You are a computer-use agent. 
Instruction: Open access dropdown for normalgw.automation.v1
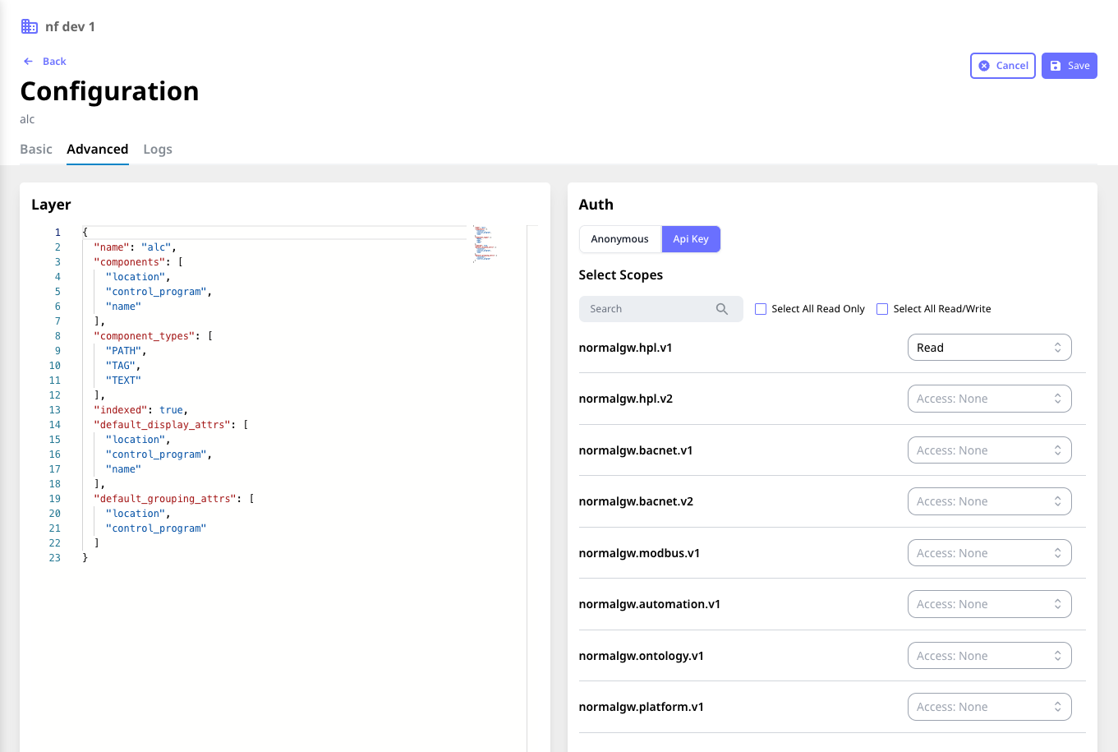click(x=990, y=604)
